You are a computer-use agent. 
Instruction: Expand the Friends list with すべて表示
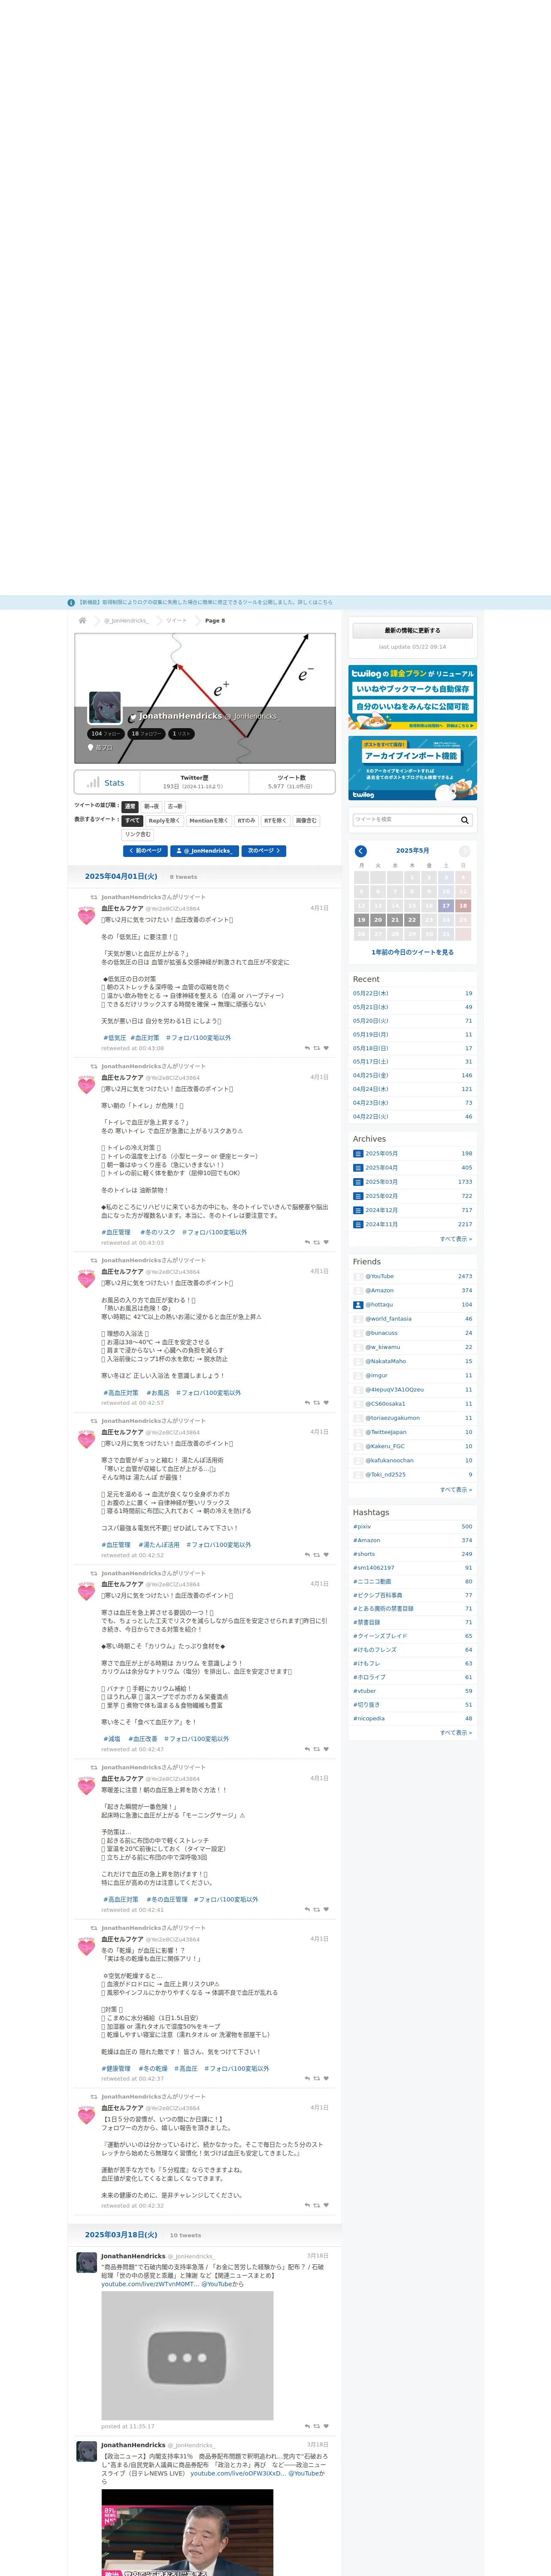coord(456,1489)
